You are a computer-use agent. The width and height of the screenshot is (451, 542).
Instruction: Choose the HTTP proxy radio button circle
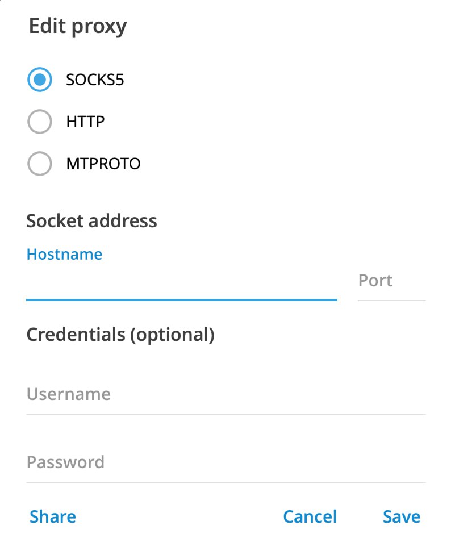pos(40,122)
